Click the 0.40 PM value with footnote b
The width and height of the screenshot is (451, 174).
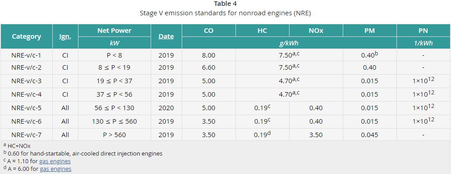pyautogui.click(x=370, y=55)
